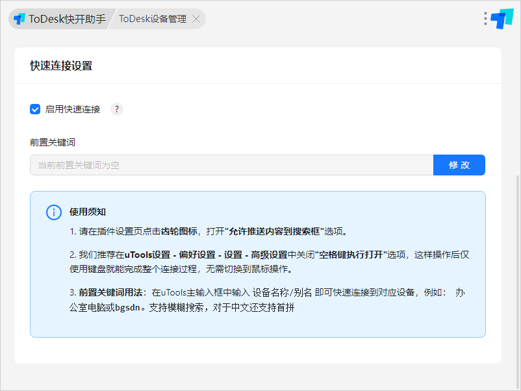The height and width of the screenshot is (391, 521).
Task: Click note 2 about uTools设置 偏好设置
Action: pyautogui.click(x=269, y=262)
